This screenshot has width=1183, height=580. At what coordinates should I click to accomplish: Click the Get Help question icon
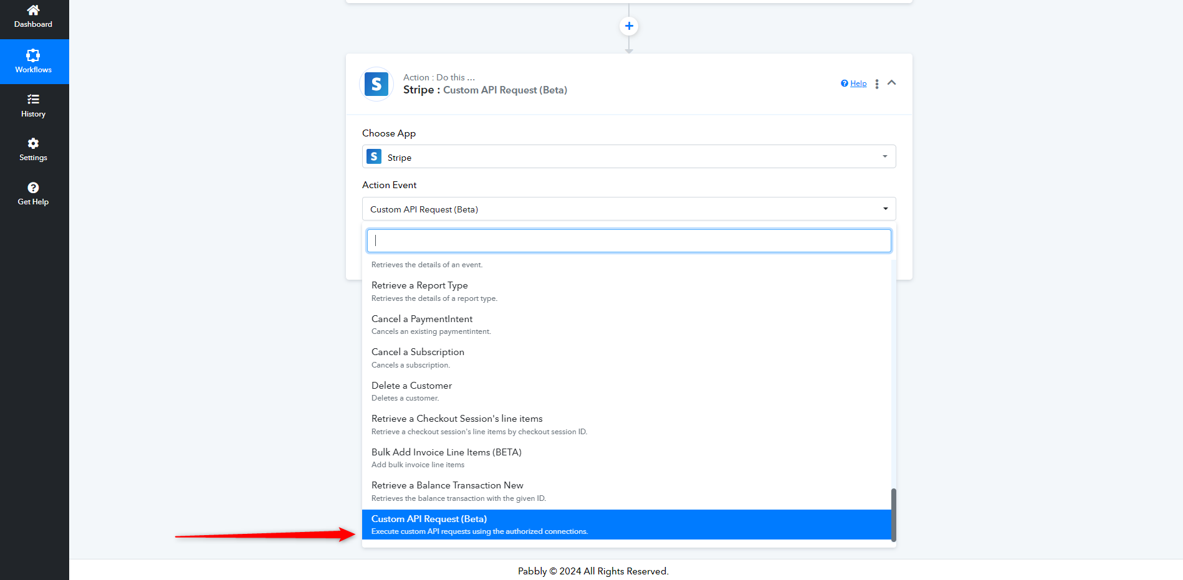point(33,188)
